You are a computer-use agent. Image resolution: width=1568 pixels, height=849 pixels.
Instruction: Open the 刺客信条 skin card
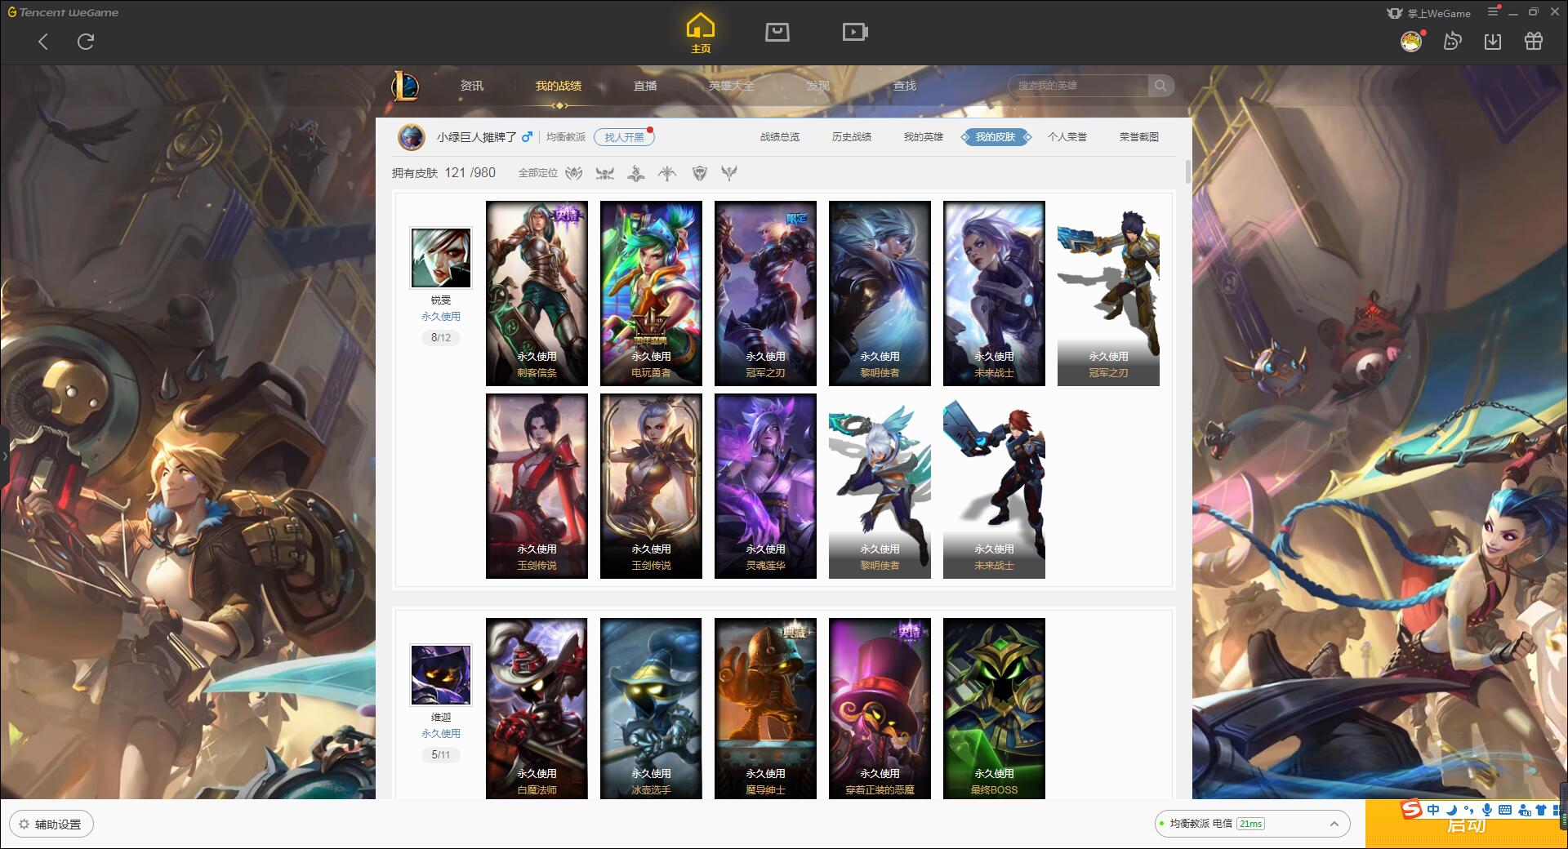[x=537, y=293]
